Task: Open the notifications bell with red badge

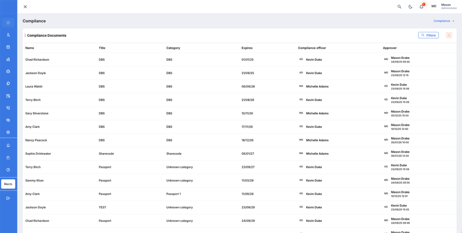Action: (x=421, y=7)
